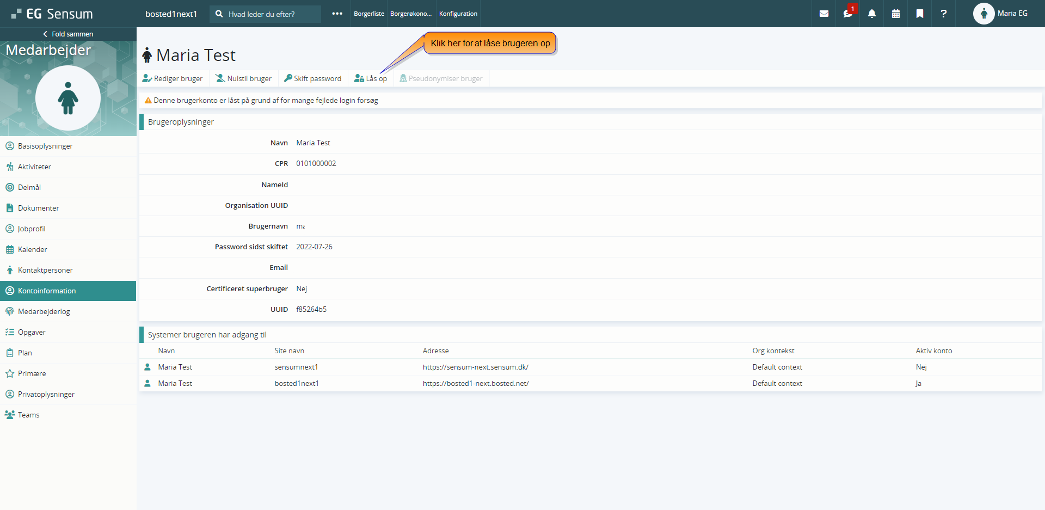Click the Maria EG profile avatar
Image resolution: width=1045 pixels, height=510 pixels.
point(983,14)
